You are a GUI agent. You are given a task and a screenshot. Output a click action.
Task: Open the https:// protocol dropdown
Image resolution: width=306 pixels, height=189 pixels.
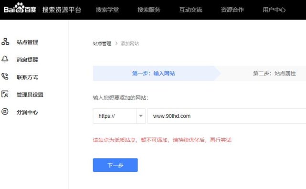tap(119, 116)
